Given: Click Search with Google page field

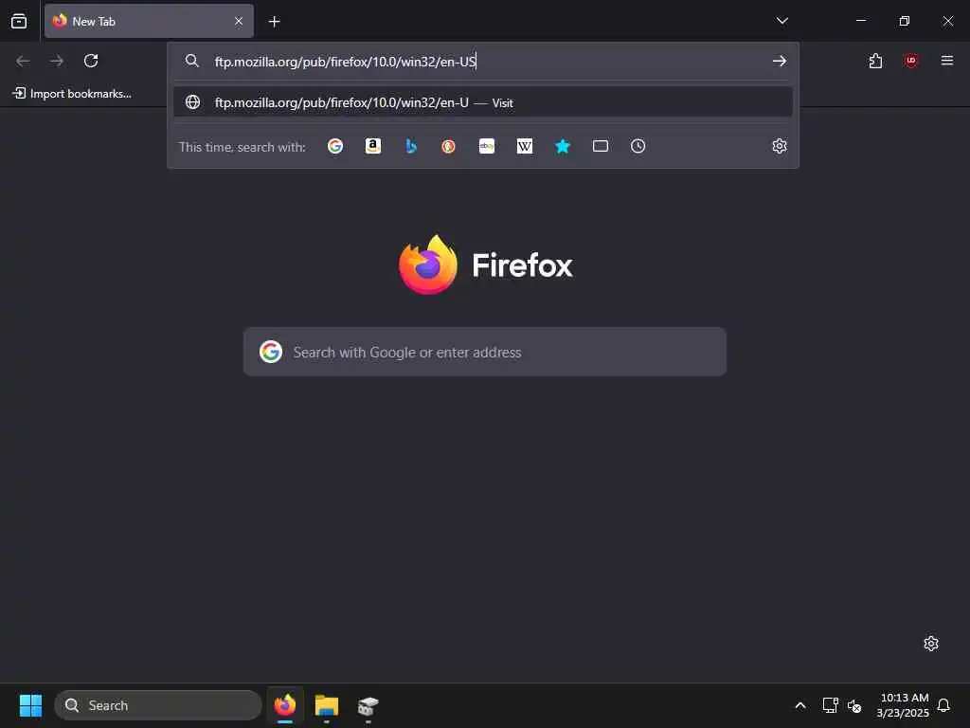Looking at the screenshot, I should coord(485,352).
